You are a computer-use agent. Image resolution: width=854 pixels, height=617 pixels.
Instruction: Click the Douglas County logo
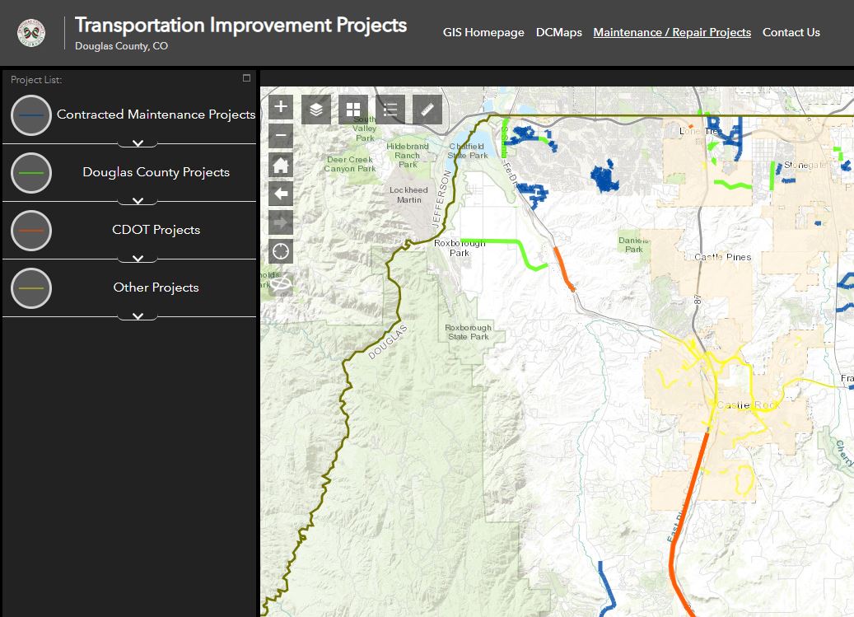click(x=31, y=33)
